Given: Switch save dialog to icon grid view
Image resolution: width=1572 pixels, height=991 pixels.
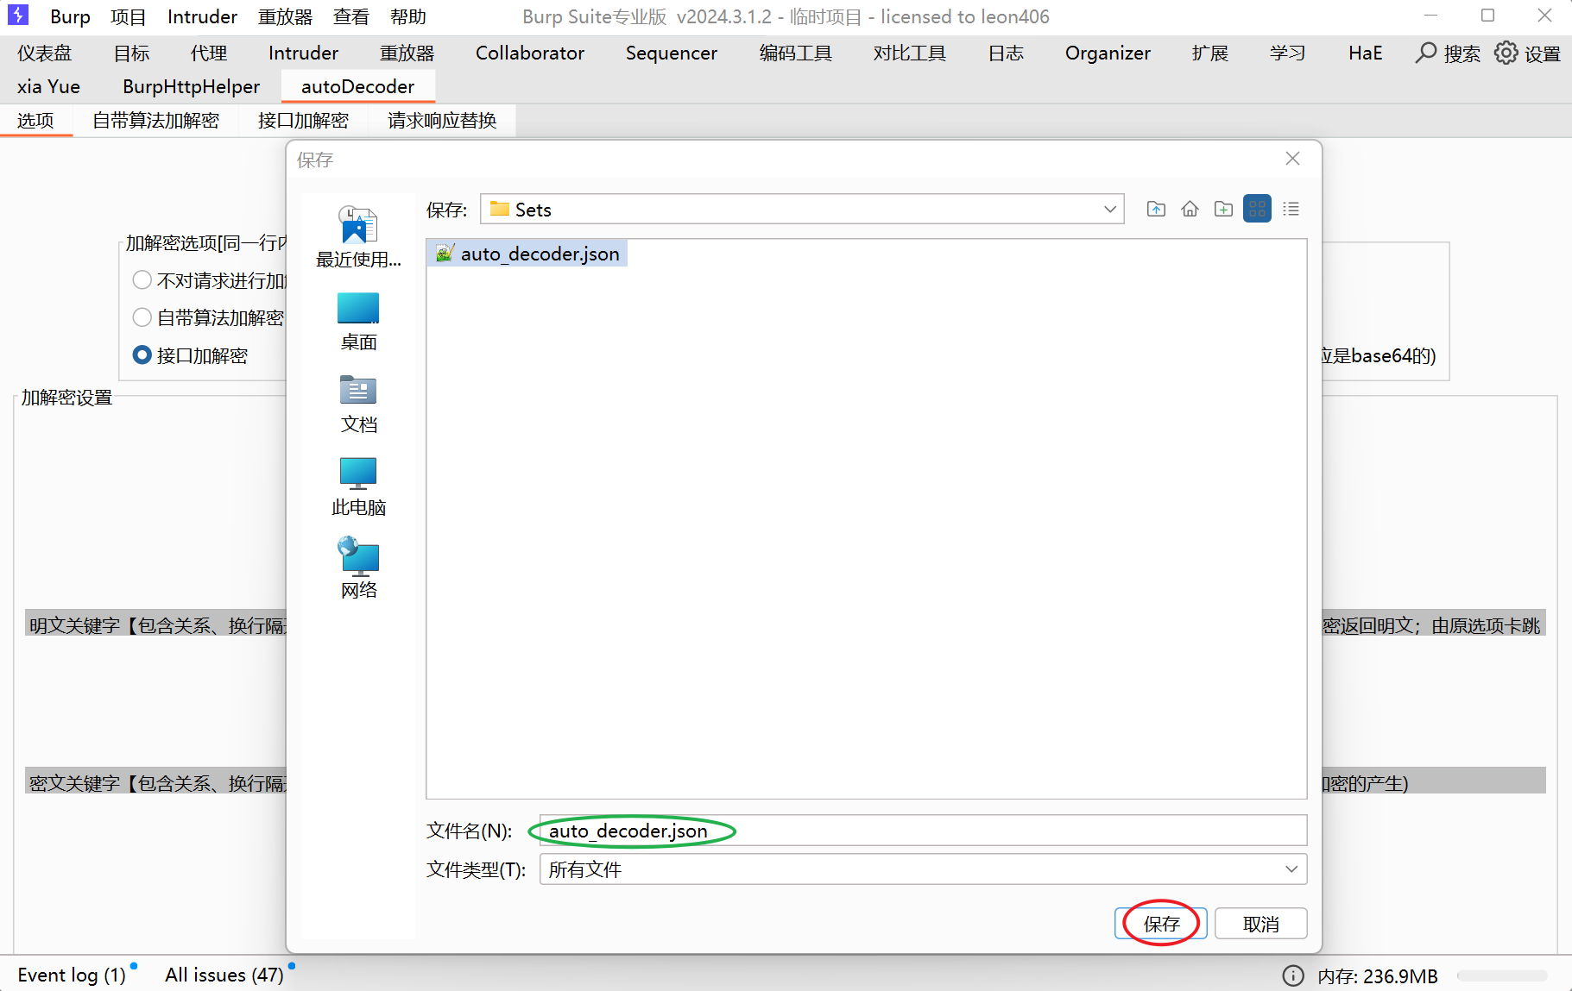Looking at the screenshot, I should 1257,210.
